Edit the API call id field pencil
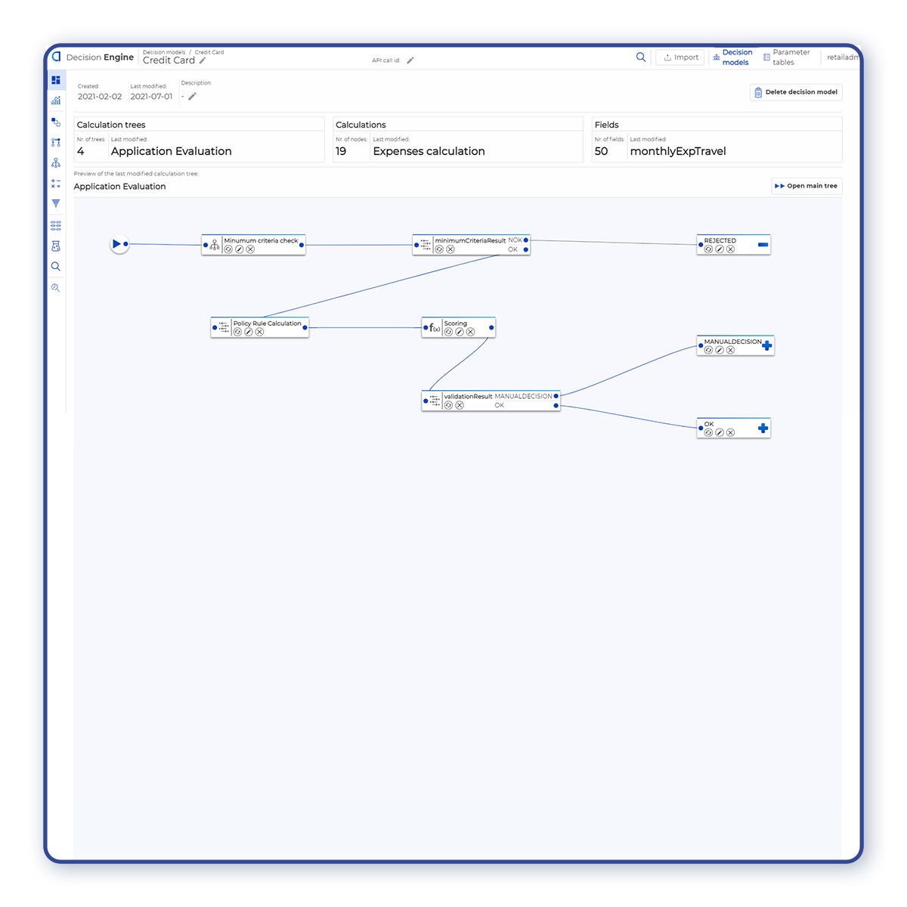 pyautogui.click(x=410, y=60)
